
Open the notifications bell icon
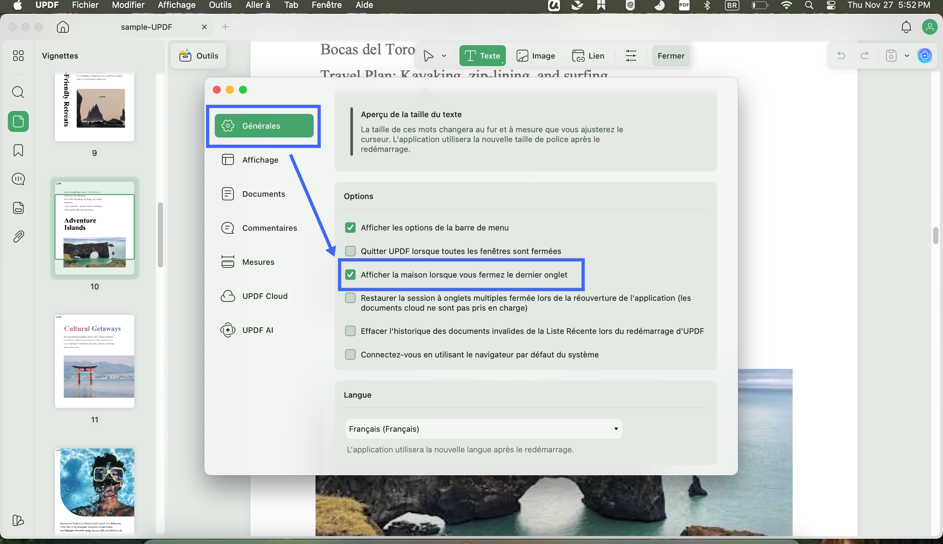click(906, 27)
